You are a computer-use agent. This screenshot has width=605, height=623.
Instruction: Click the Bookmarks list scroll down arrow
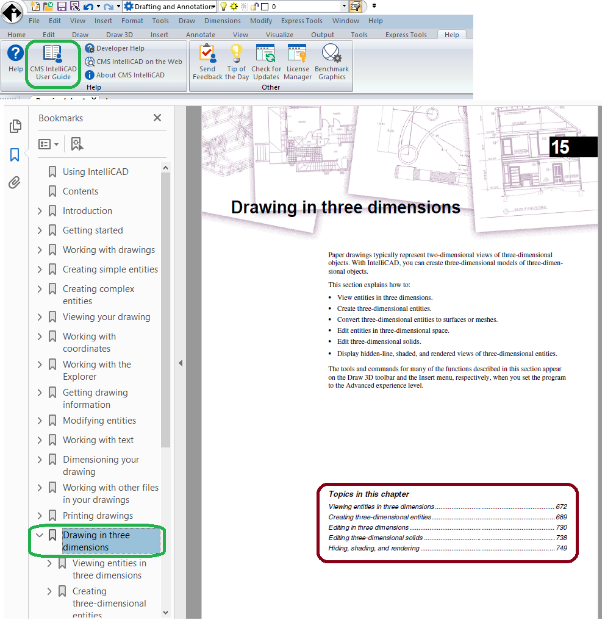coord(166,612)
